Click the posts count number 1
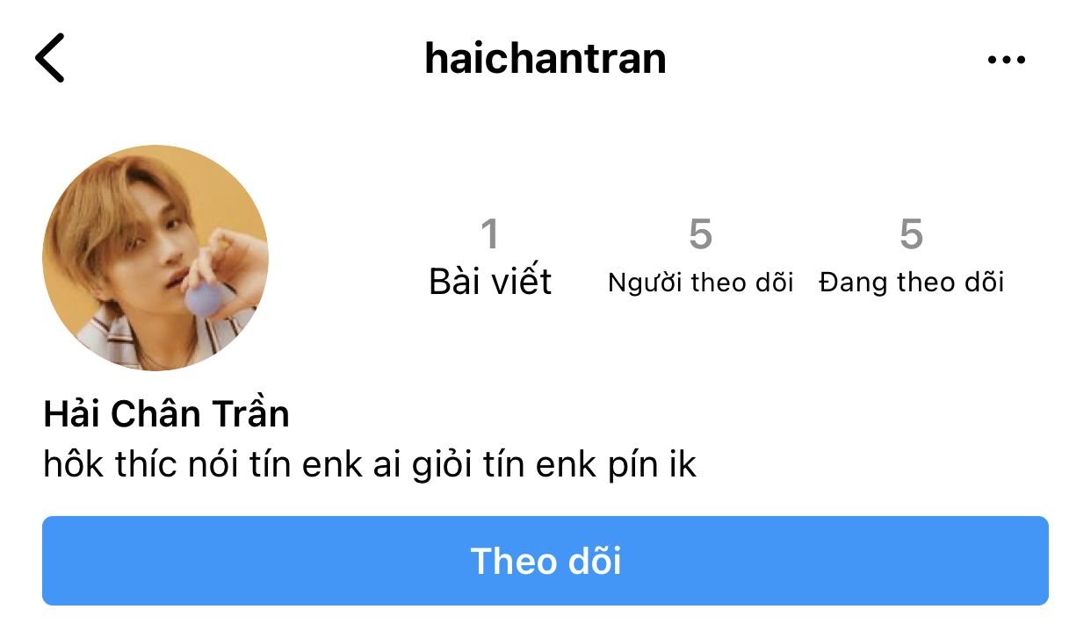Viewport: 1091px width, 638px height. [x=490, y=234]
